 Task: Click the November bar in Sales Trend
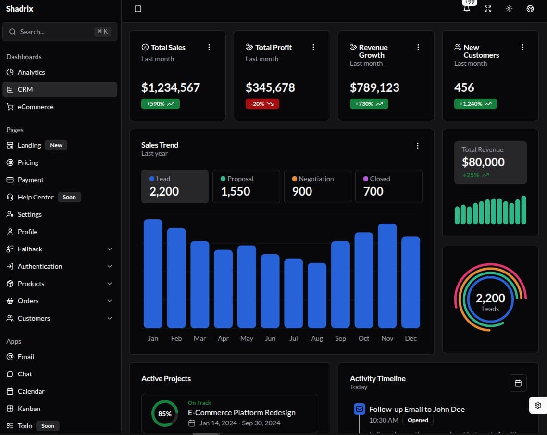(387, 276)
